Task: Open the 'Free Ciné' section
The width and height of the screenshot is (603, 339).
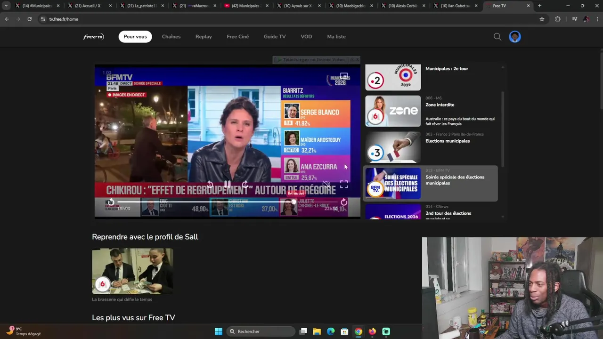Action: tap(237, 37)
